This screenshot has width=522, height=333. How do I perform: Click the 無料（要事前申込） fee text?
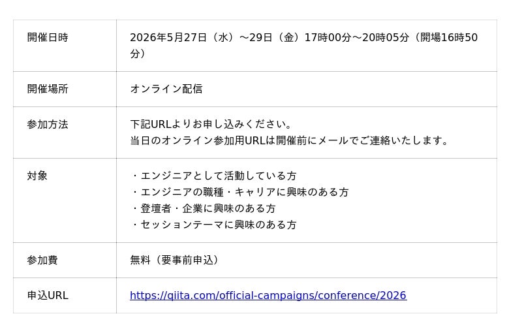pos(176,261)
